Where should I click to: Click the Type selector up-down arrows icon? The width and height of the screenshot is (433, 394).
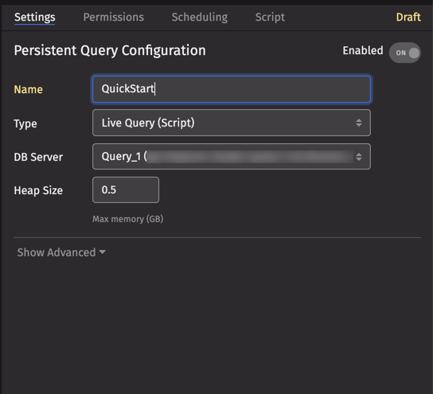359,123
